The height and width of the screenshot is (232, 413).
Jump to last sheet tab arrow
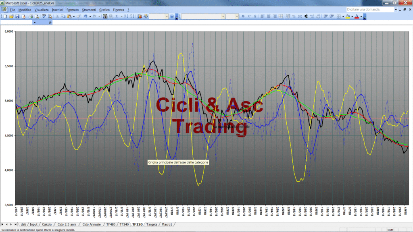point(15,224)
